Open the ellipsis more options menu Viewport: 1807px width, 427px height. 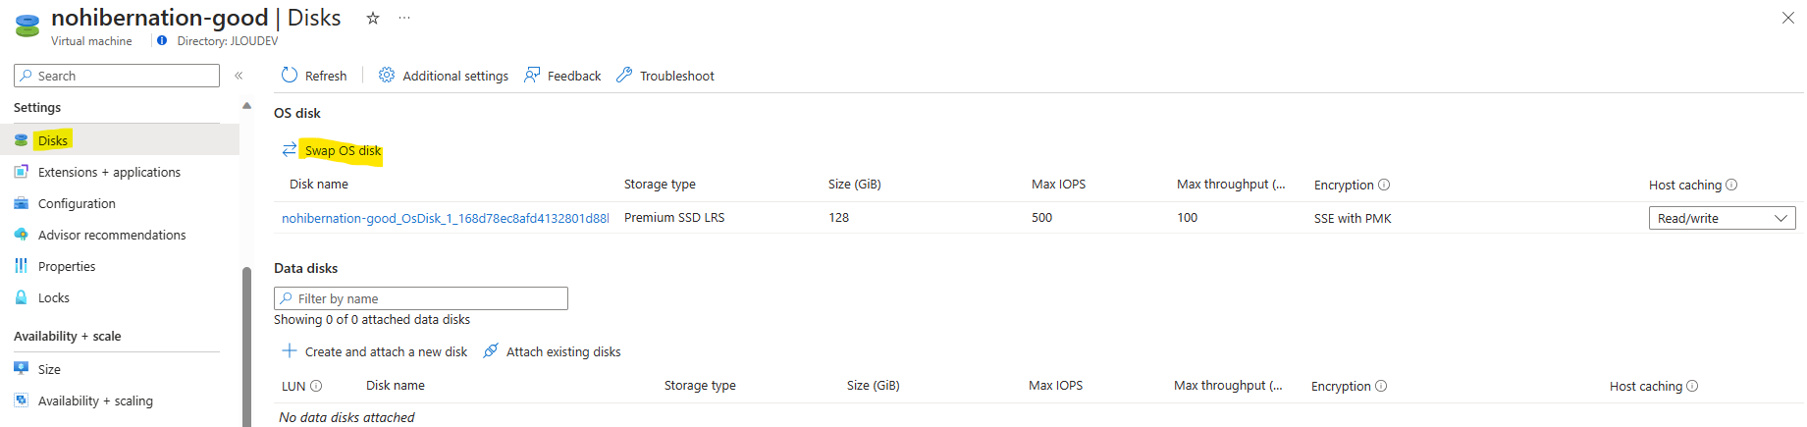pyautogui.click(x=404, y=18)
